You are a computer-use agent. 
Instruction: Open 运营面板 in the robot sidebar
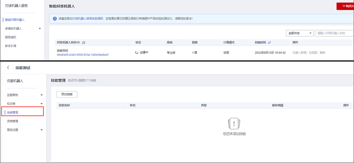point(12,95)
